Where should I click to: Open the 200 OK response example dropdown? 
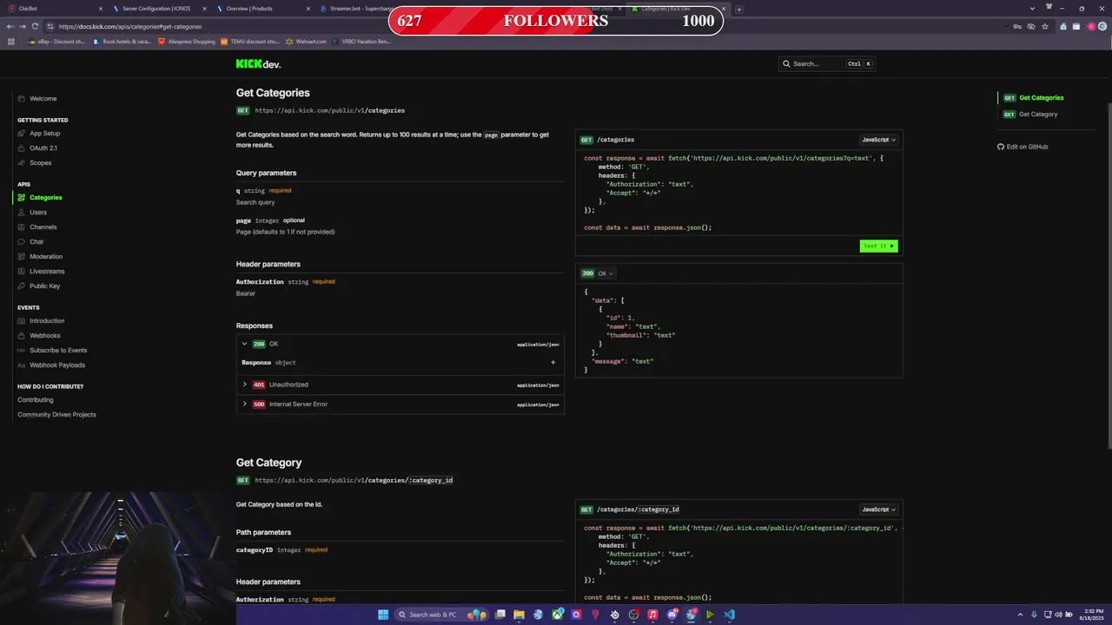pyautogui.click(x=598, y=273)
